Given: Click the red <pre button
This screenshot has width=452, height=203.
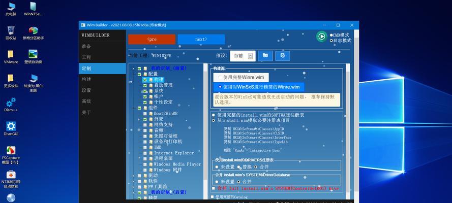Looking at the screenshot, I should pos(152,40).
